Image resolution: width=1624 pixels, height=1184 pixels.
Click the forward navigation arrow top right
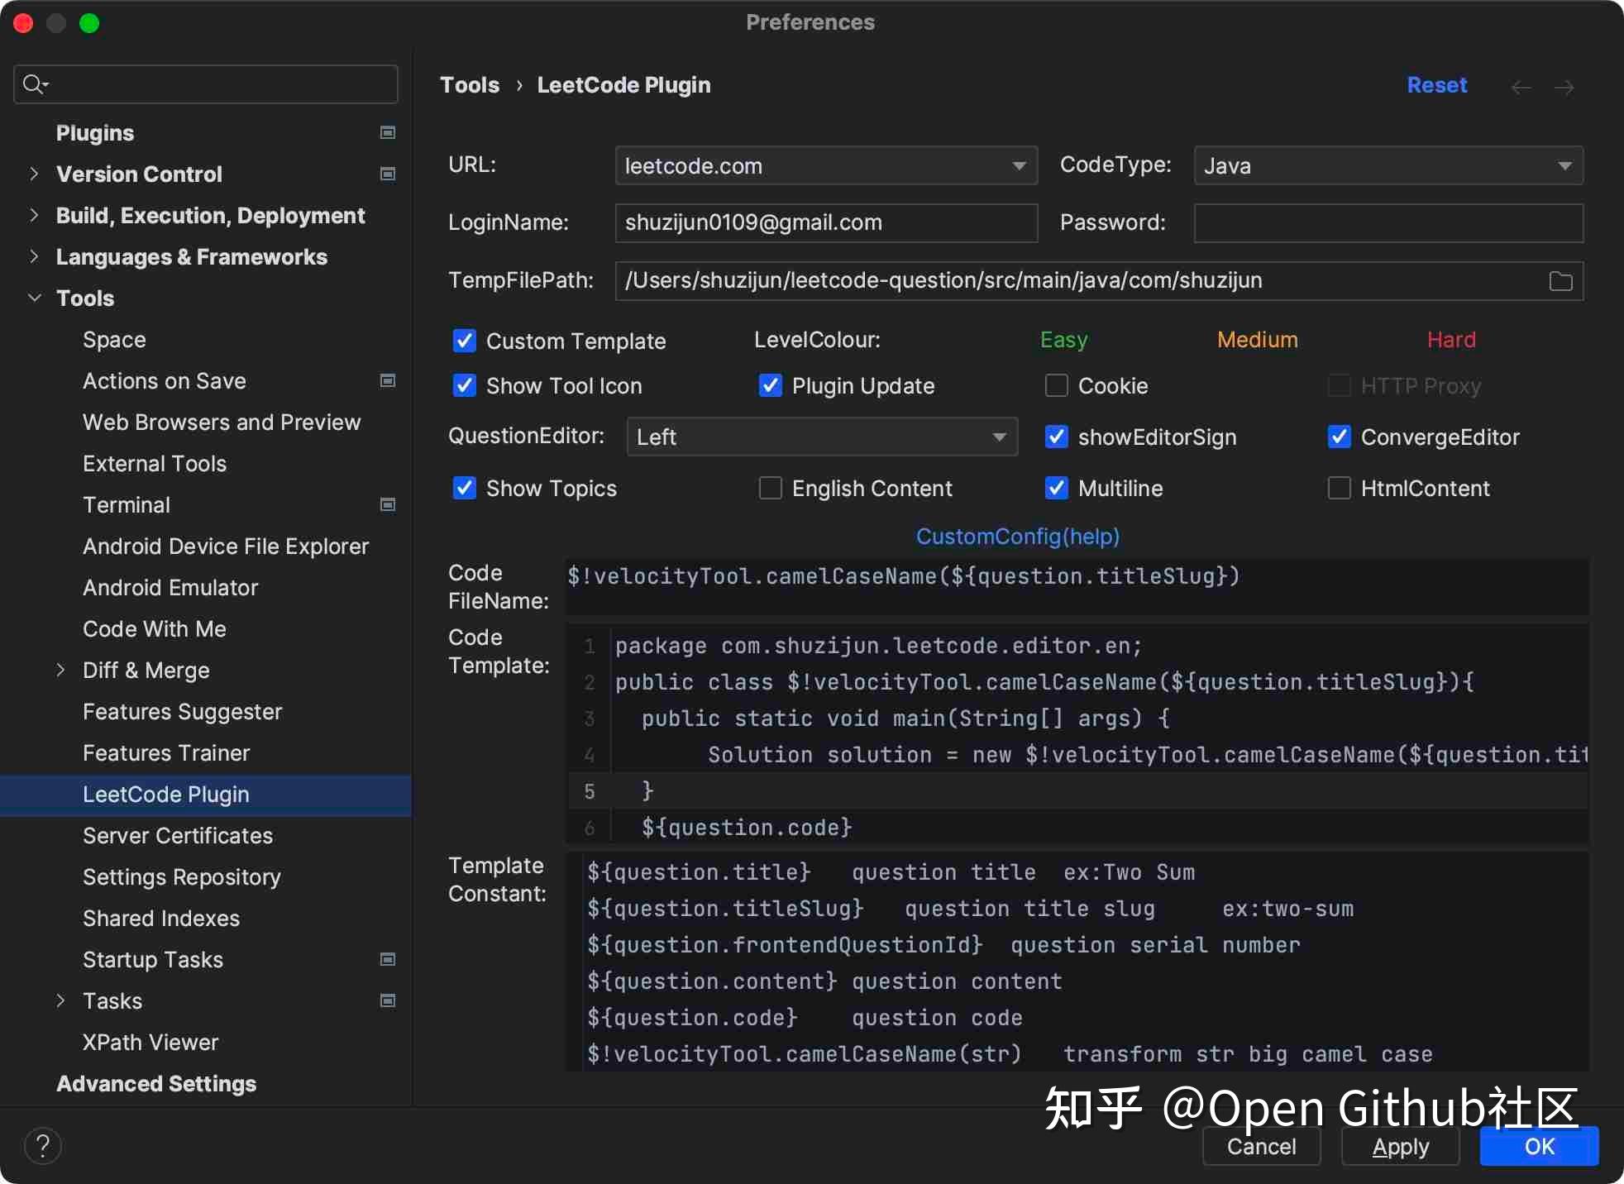point(1564,86)
